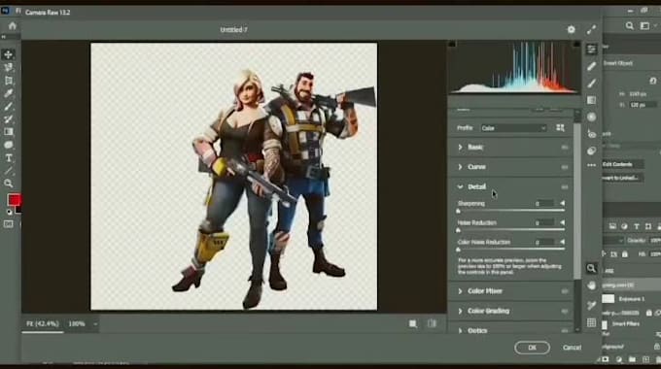Select the Camera Raw zoom tool

click(591, 268)
